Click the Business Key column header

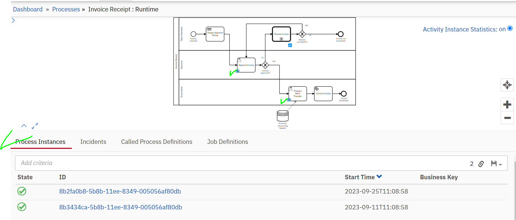pos(439,177)
